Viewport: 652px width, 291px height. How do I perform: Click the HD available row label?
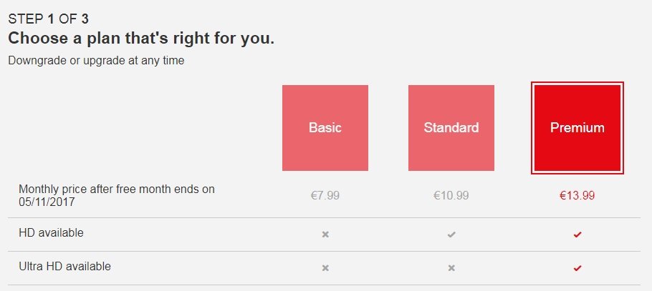[x=51, y=233]
